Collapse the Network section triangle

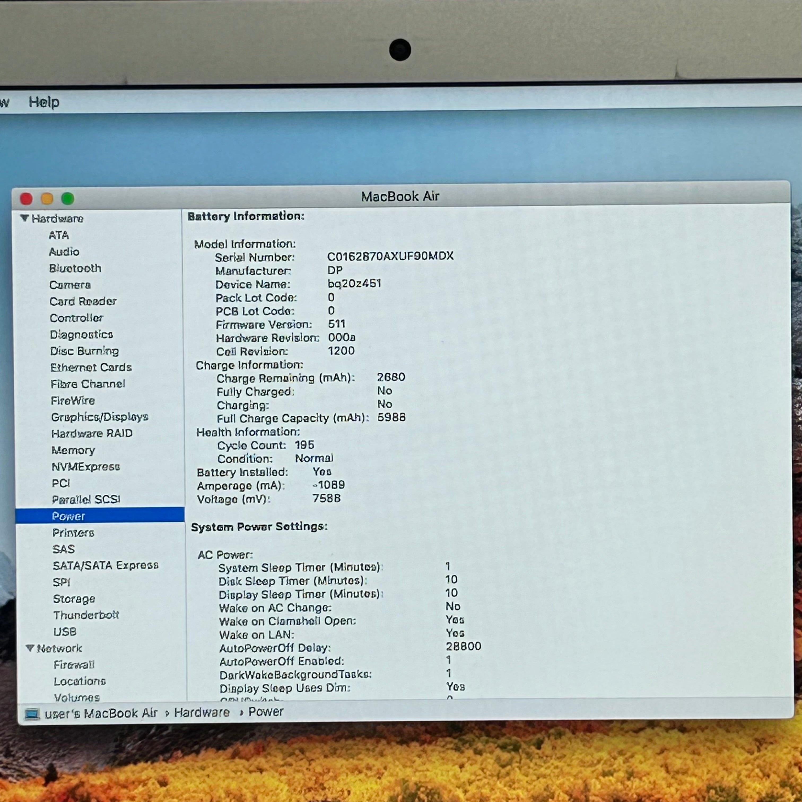(x=29, y=648)
